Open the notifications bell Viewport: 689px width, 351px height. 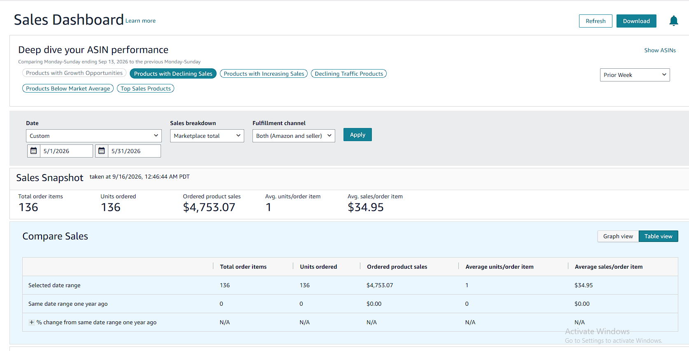pos(673,21)
